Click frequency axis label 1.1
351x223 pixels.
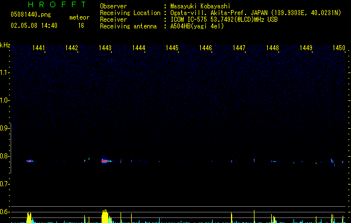[4, 72]
